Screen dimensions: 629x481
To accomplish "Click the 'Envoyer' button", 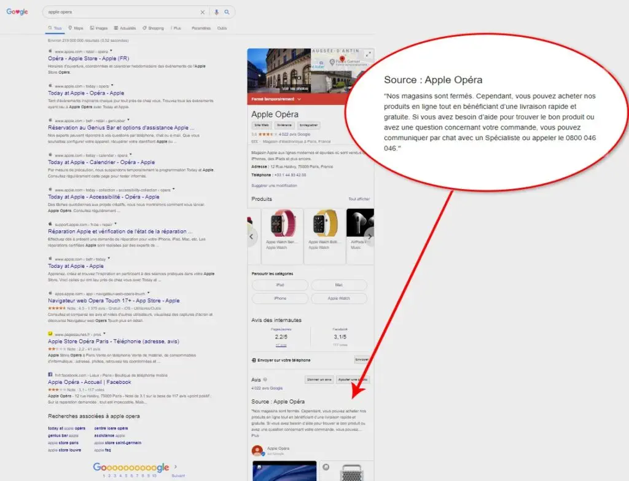I will pyautogui.click(x=361, y=360).
